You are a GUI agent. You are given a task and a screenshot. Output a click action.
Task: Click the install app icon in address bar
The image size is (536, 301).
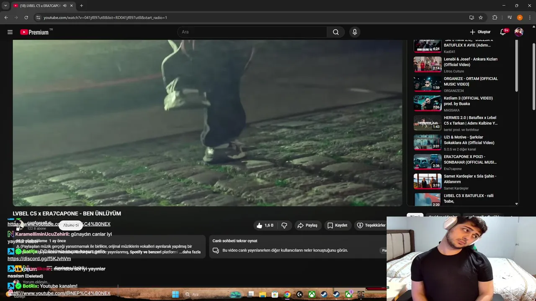pyautogui.click(x=472, y=18)
